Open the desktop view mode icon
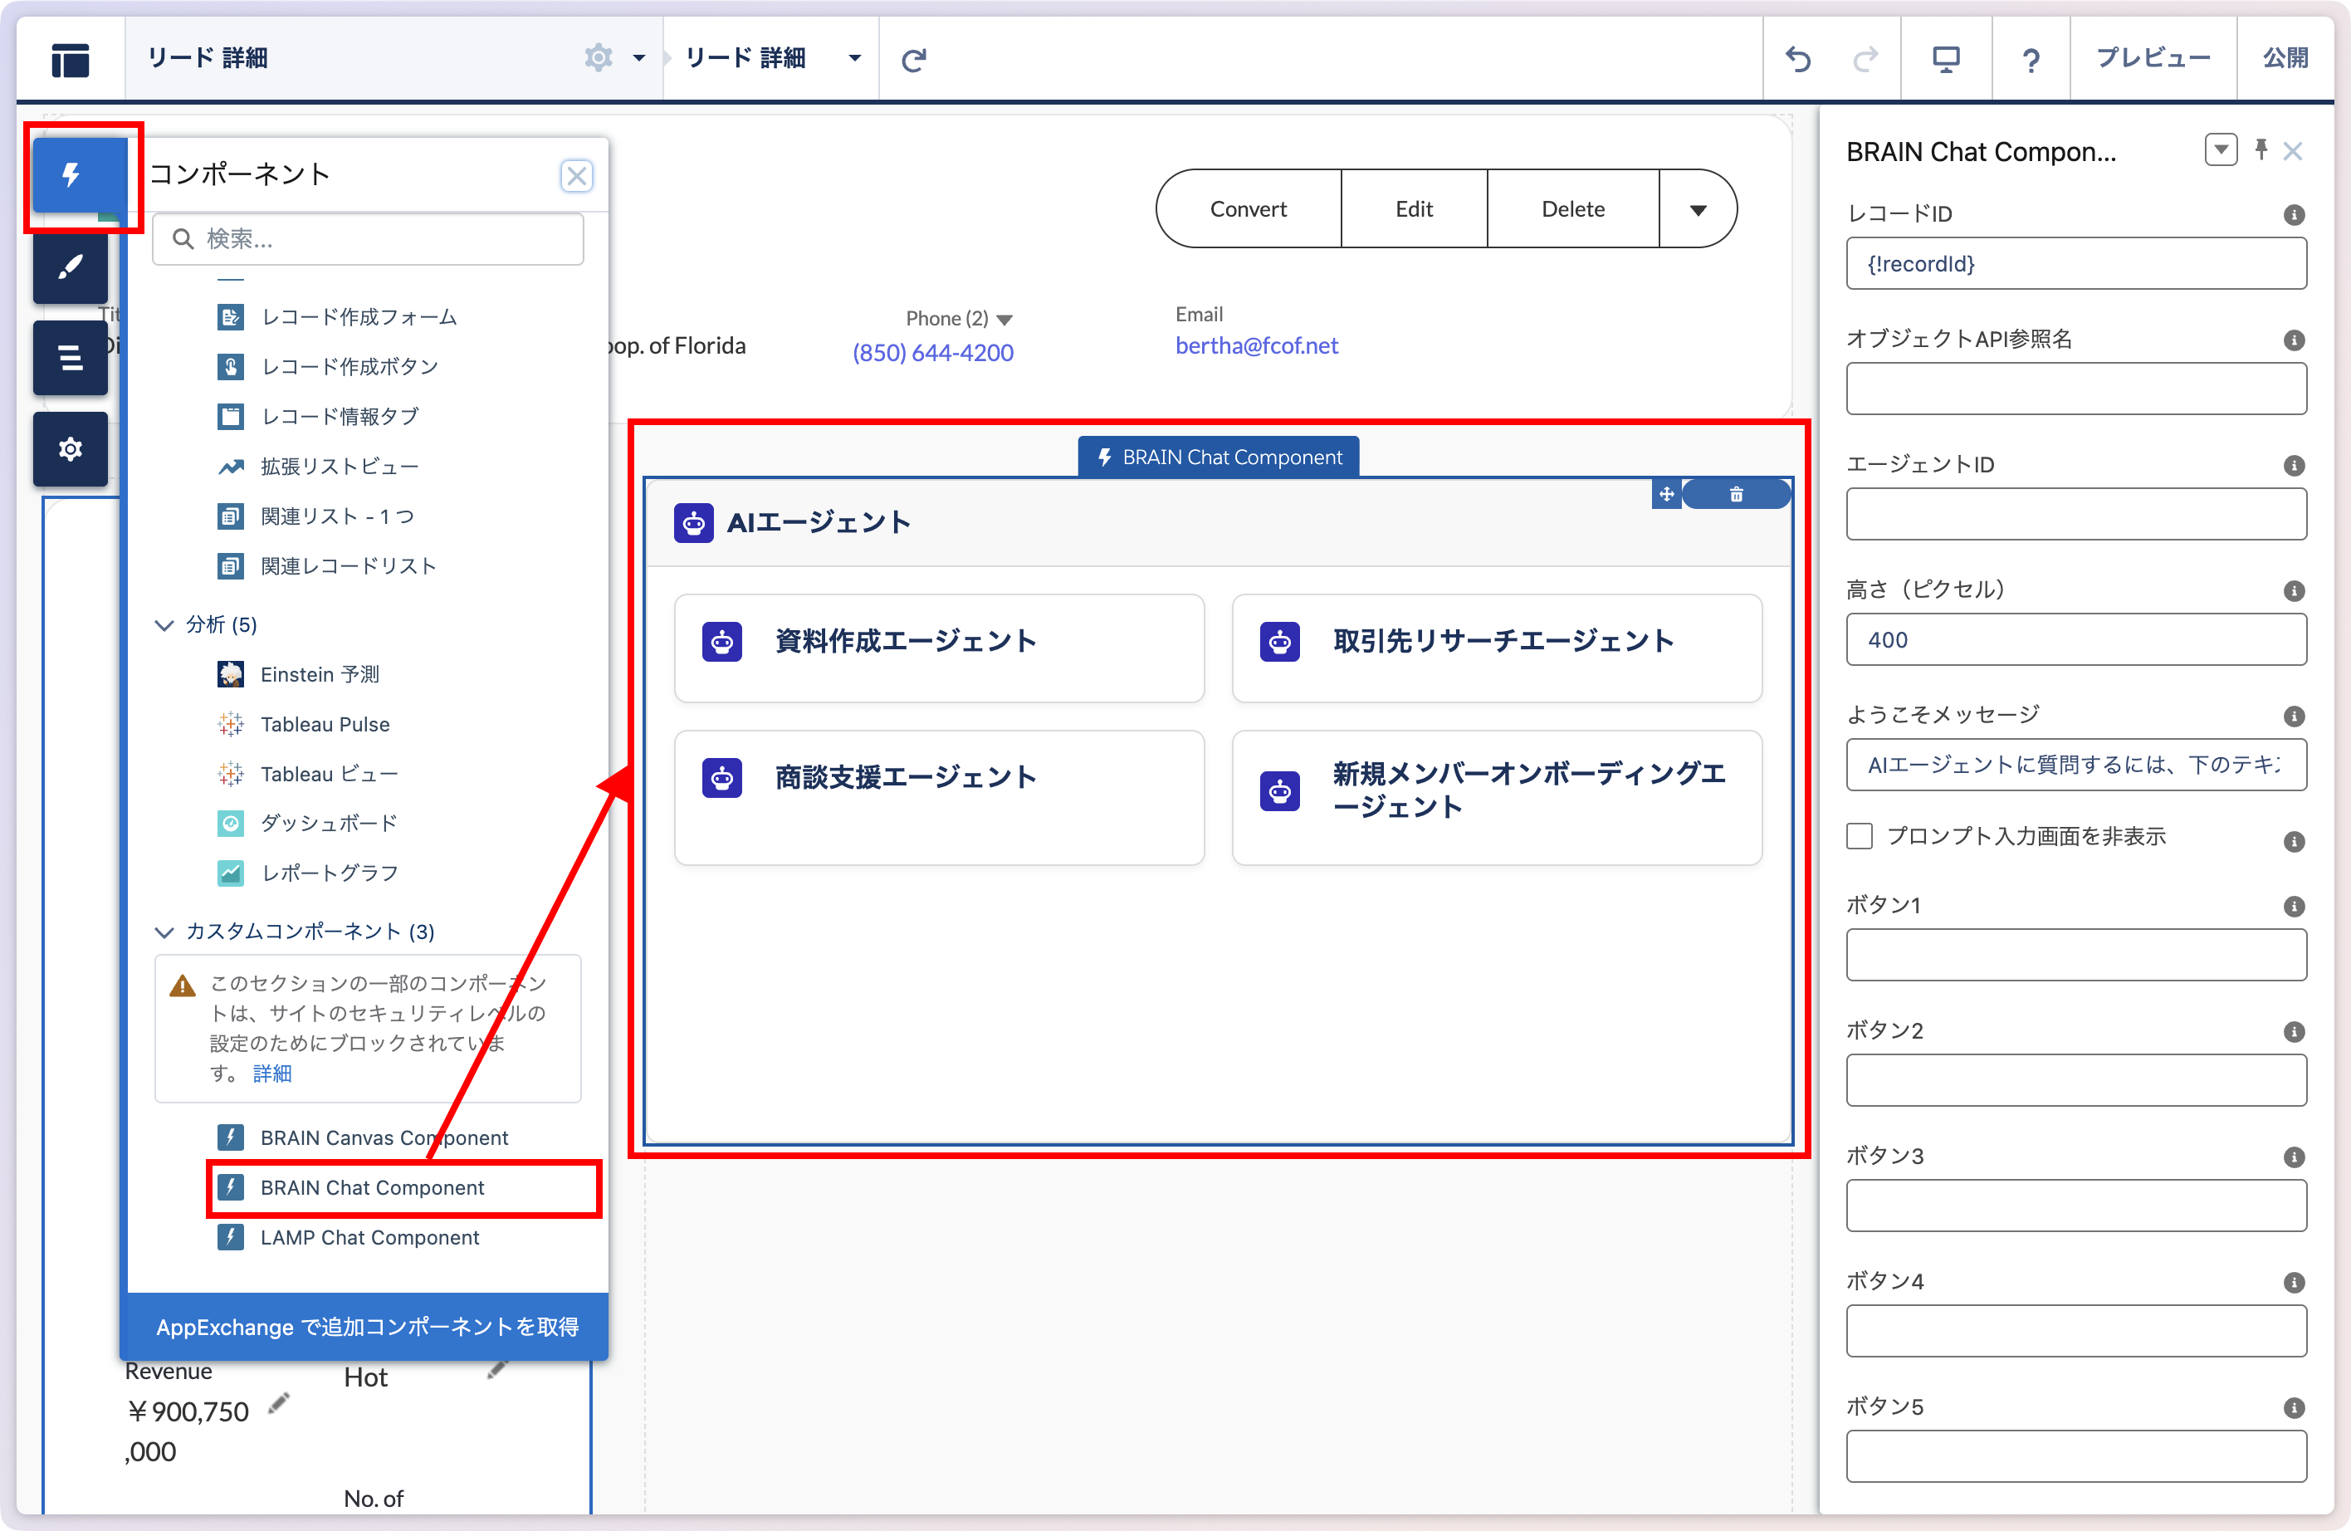Screen dimensions: 2351x1531 1945,59
